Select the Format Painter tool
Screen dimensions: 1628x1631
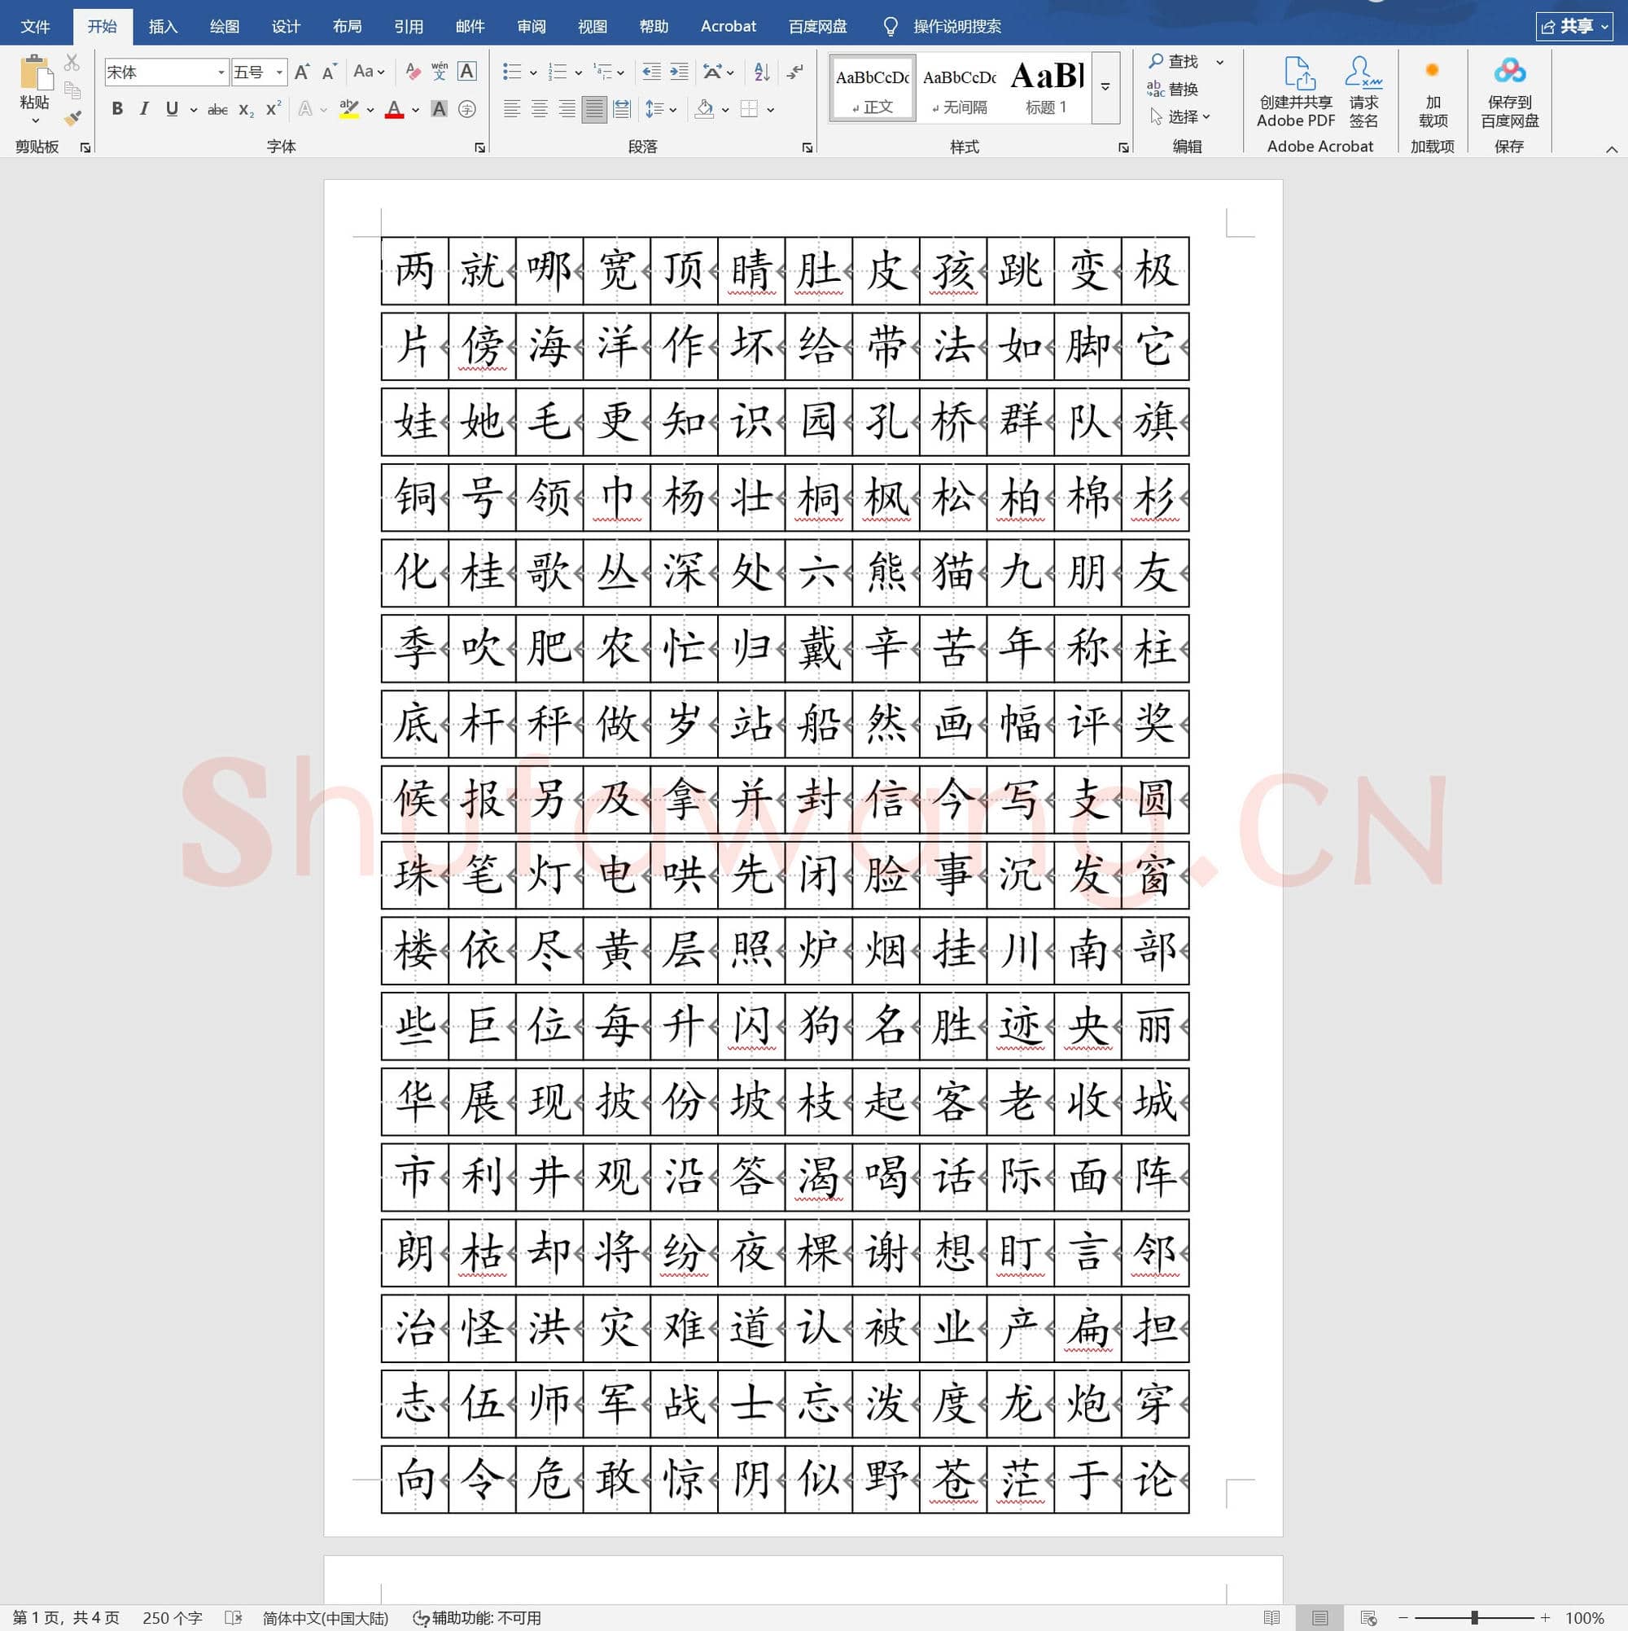click(x=72, y=118)
